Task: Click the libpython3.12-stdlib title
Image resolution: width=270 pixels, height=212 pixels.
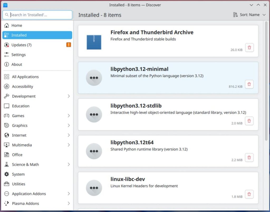Action: tap(136, 106)
